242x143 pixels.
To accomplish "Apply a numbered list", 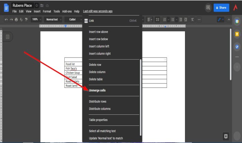I will tap(165, 20).
